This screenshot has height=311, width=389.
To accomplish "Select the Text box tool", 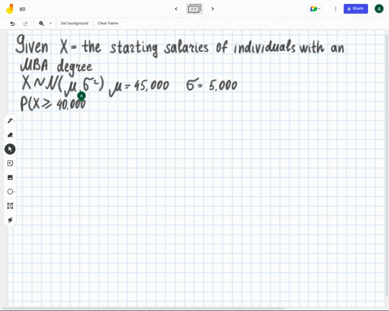I will 11,206.
